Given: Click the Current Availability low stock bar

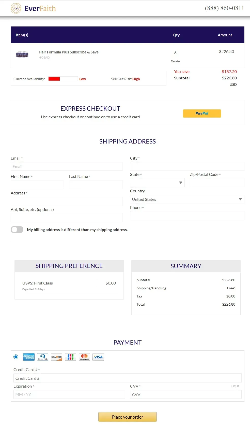Looking at the screenshot, I should point(63,79).
